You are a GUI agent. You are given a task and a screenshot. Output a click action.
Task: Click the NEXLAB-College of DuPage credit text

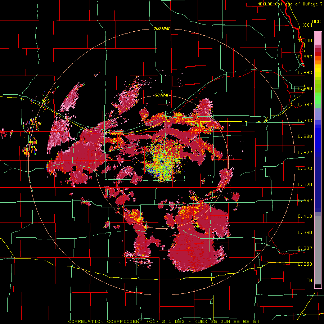[x=290, y=4]
